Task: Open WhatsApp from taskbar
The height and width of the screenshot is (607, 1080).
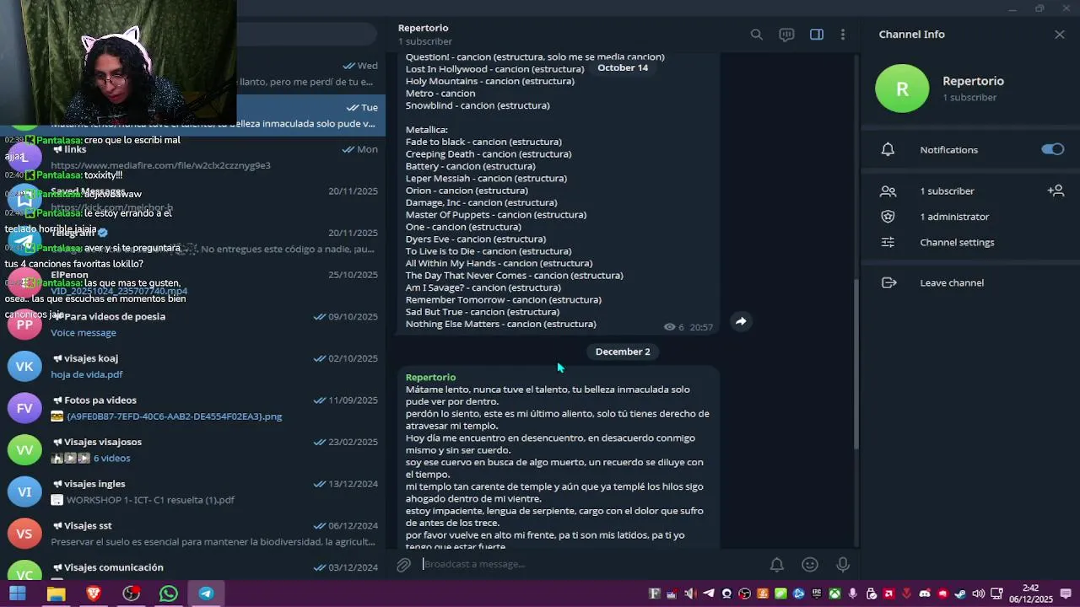Action: coord(169,594)
